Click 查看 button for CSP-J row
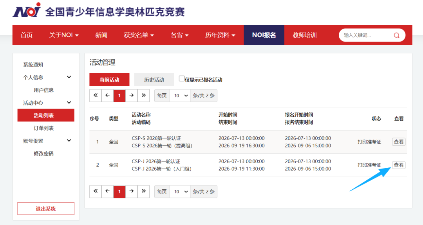Screen dimensions: 423x225 (x=399, y=165)
